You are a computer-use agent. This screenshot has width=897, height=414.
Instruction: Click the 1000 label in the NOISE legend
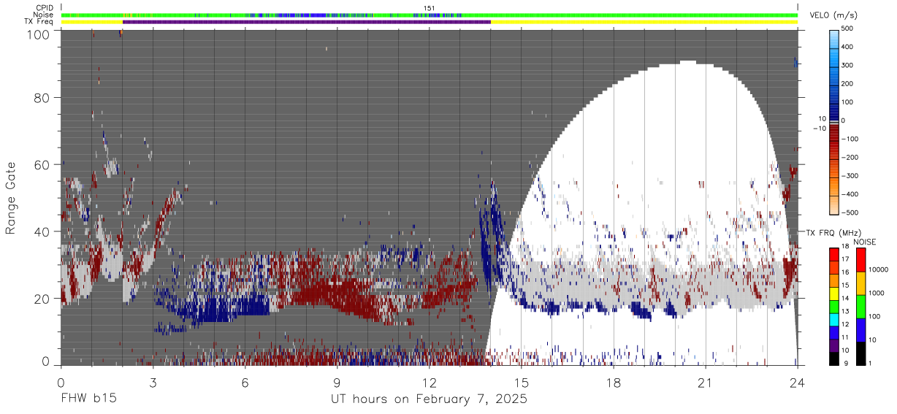tap(878, 293)
